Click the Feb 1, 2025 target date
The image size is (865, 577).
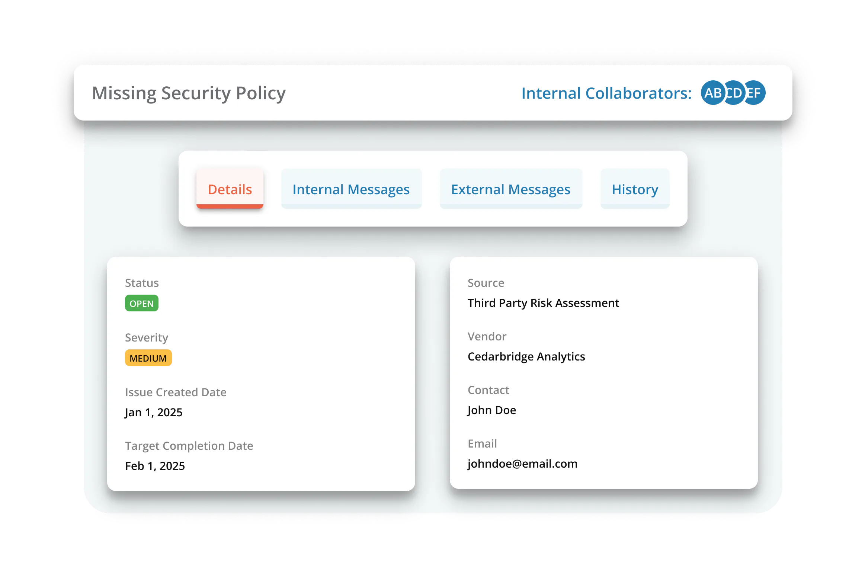pos(155,466)
